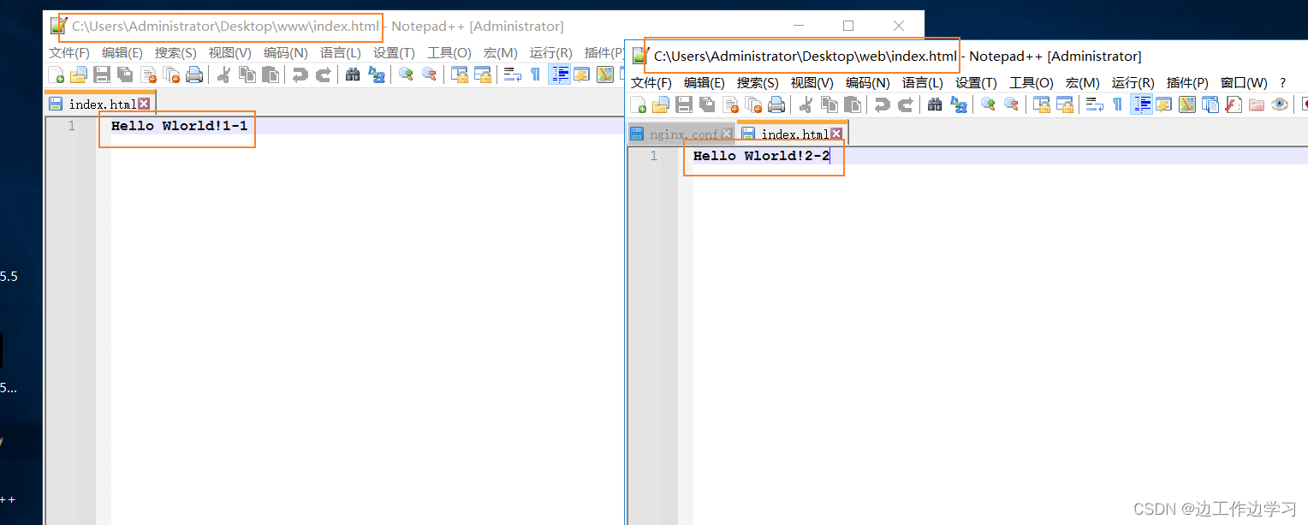Click Find binoculars icon in web window

(x=935, y=104)
